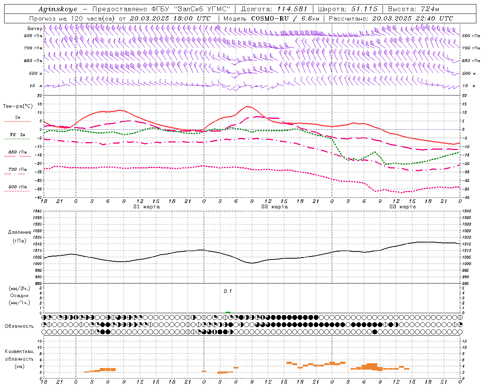Click the station name "Aginskoye" in the title

pyautogui.click(x=58, y=9)
